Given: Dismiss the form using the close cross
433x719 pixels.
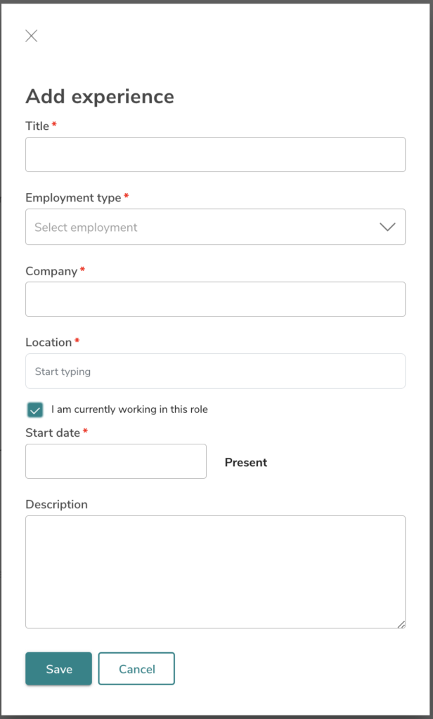Looking at the screenshot, I should (x=31, y=36).
